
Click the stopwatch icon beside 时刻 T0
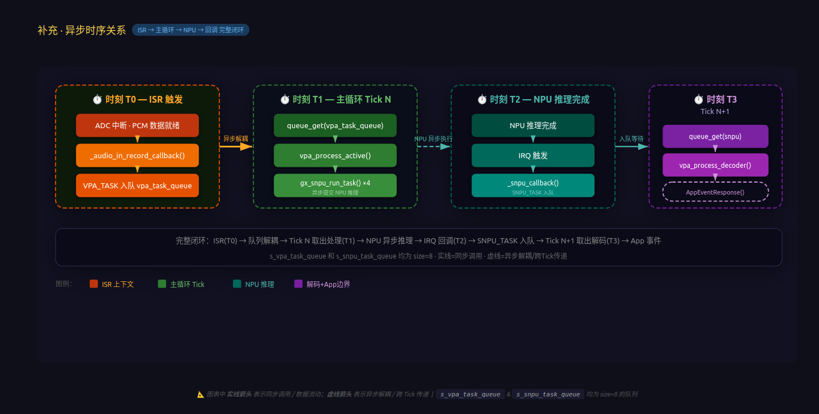97,99
